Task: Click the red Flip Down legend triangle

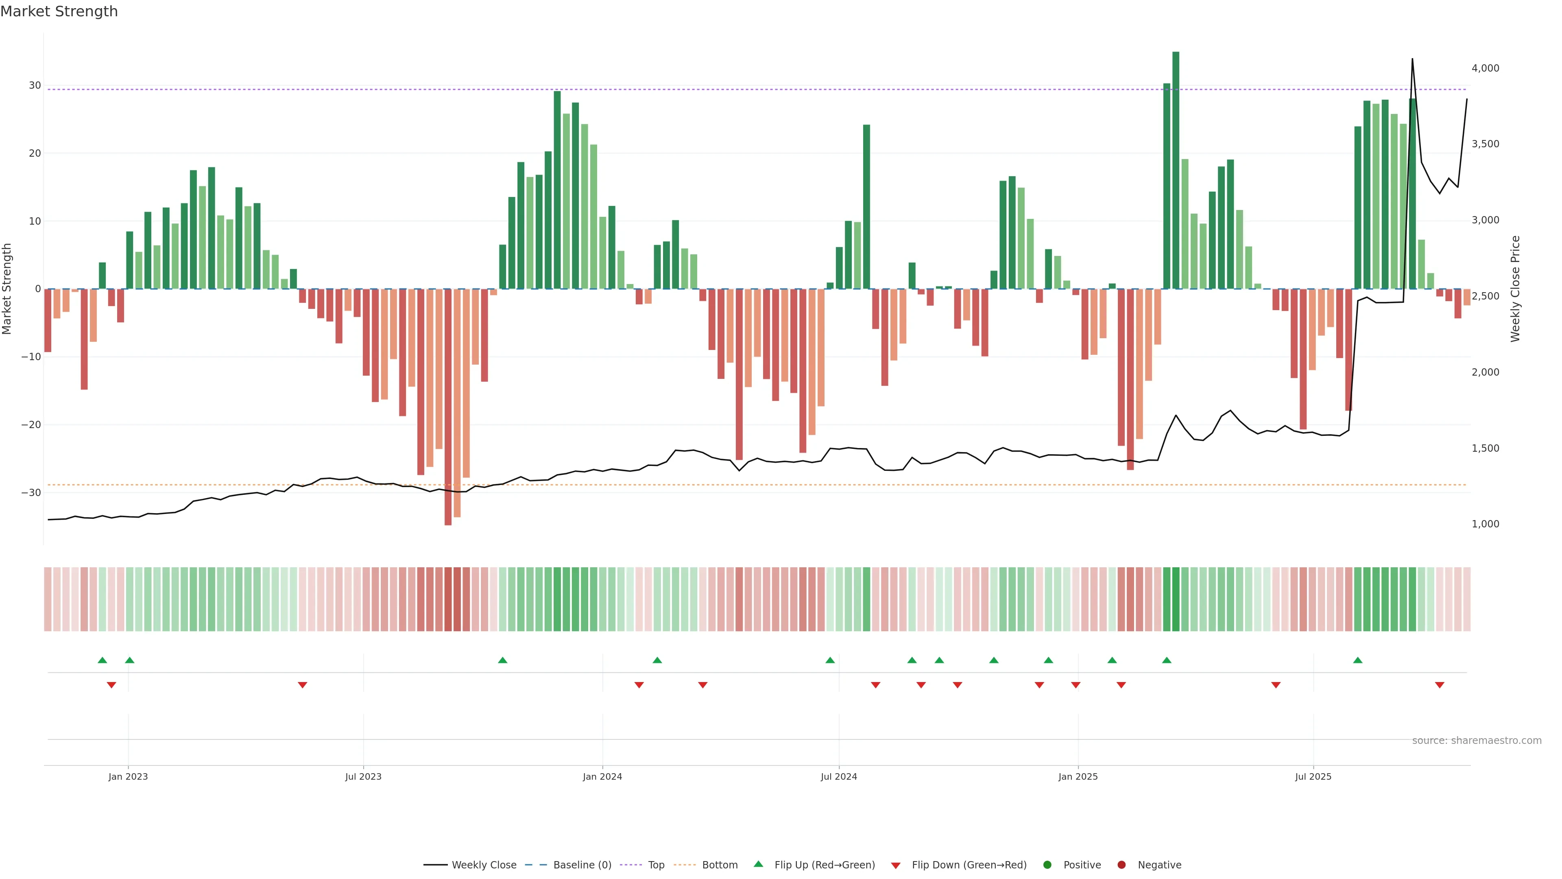Action: pos(896,866)
